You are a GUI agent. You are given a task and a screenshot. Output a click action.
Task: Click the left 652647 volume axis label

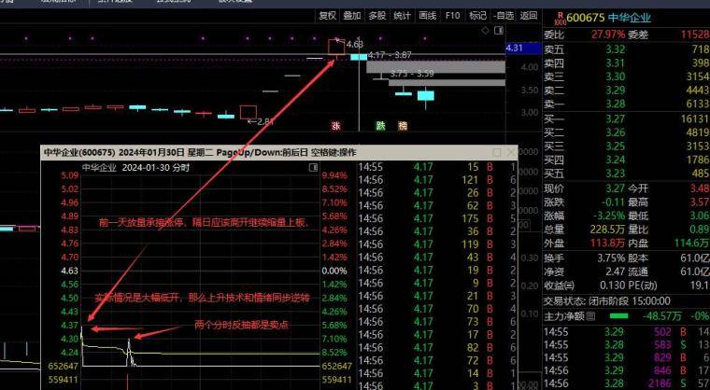[x=63, y=366]
